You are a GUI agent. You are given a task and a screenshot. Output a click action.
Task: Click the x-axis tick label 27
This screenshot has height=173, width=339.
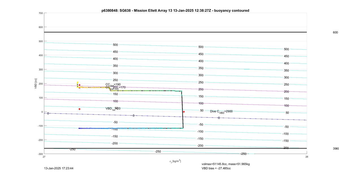coord(44,157)
